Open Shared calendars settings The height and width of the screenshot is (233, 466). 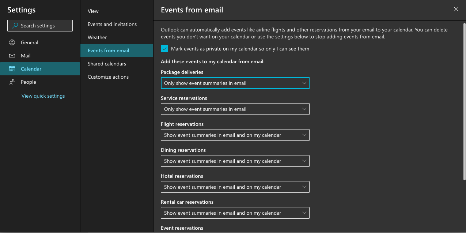117,64
